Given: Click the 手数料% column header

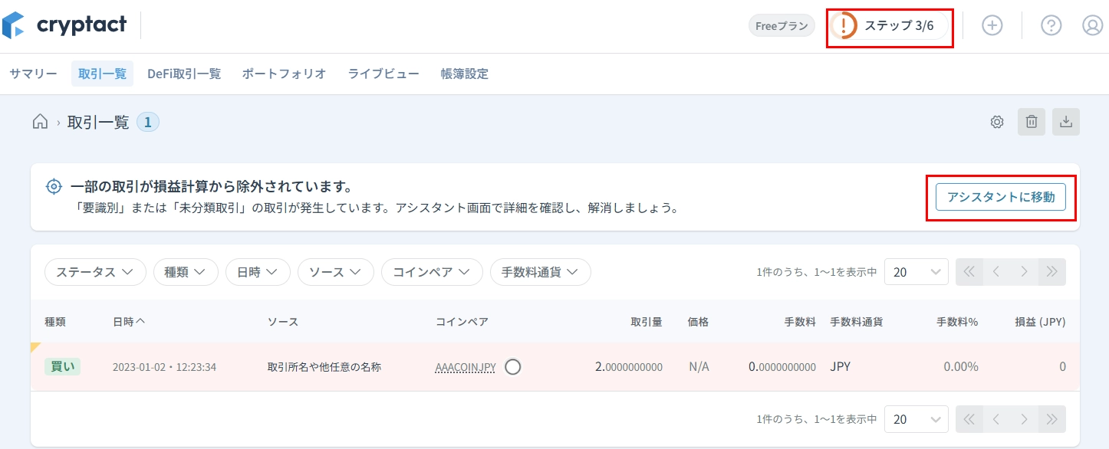Looking at the screenshot, I should (957, 322).
